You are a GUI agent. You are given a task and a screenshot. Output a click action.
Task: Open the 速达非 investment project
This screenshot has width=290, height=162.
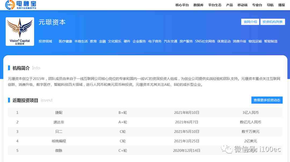click(x=59, y=122)
